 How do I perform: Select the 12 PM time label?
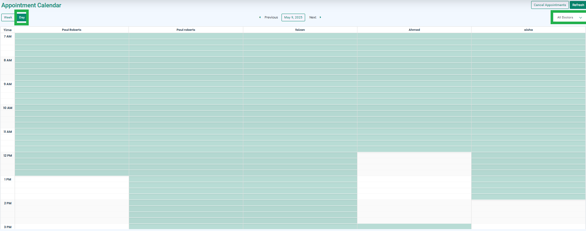coord(8,156)
